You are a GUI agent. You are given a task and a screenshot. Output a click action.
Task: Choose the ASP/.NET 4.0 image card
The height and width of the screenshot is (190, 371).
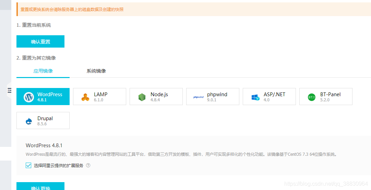pos(269,97)
